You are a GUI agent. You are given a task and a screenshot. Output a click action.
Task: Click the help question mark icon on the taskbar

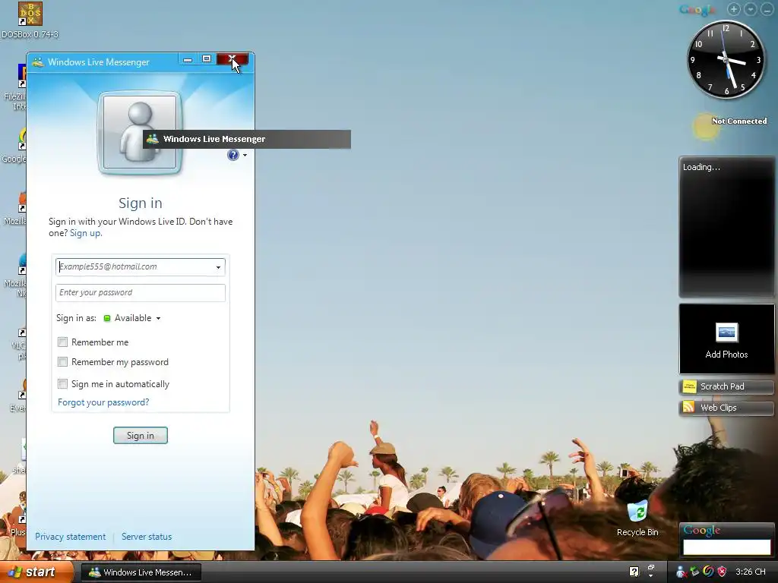click(x=634, y=572)
